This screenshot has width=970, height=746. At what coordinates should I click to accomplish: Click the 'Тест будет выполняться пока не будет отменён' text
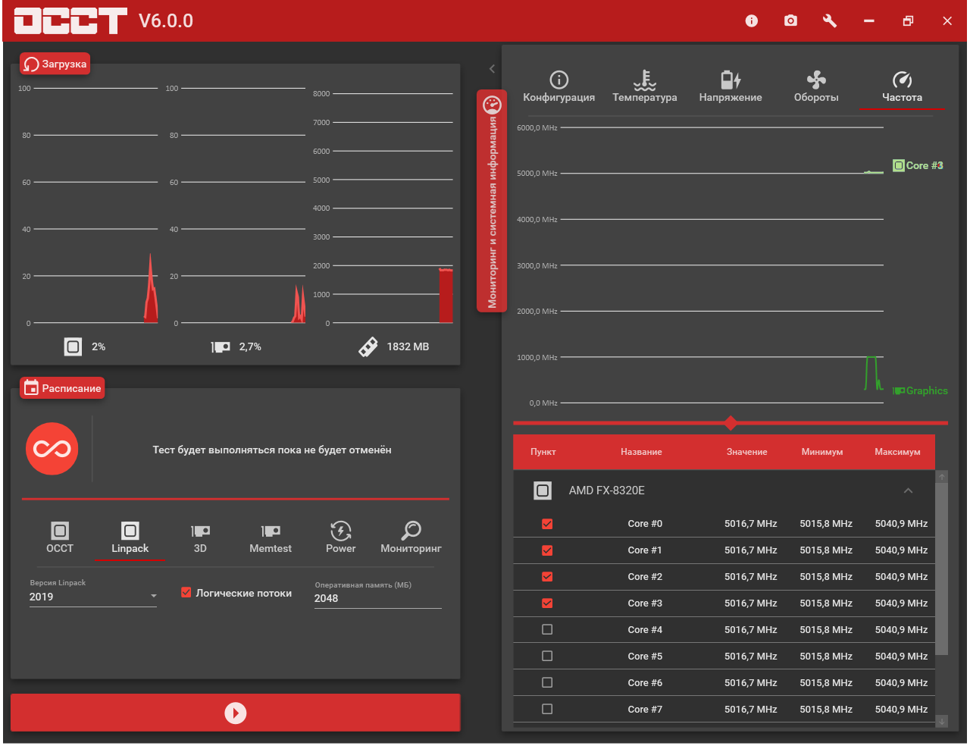(272, 450)
